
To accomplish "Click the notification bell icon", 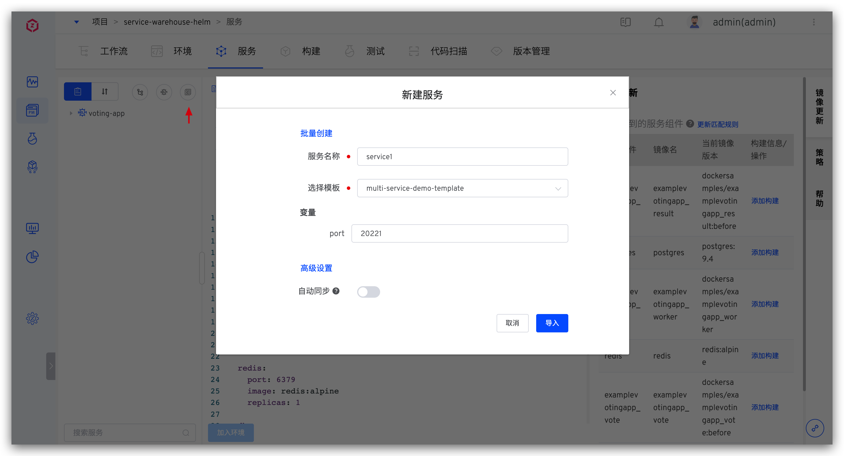I will click(x=659, y=22).
